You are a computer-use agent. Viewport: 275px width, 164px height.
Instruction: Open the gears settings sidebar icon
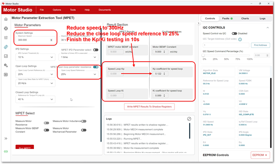pyautogui.click(x=6, y=66)
